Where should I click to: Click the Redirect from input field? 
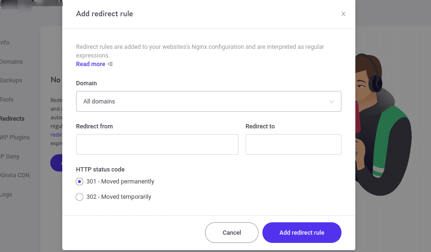pyautogui.click(x=157, y=144)
